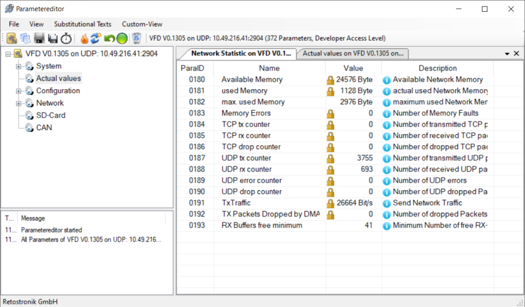Click the flame icon in toolbar
Image resolution: width=525 pixels, height=307 pixels.
(85, 39)
